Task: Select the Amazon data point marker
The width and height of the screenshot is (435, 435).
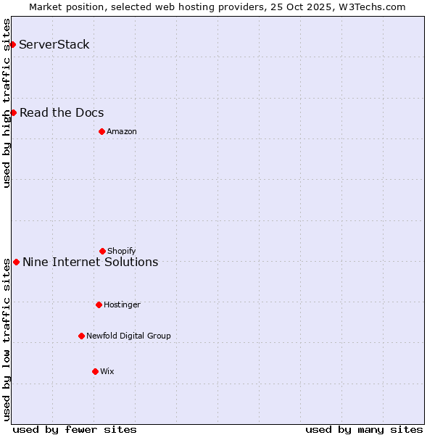Action: (101, 131)
